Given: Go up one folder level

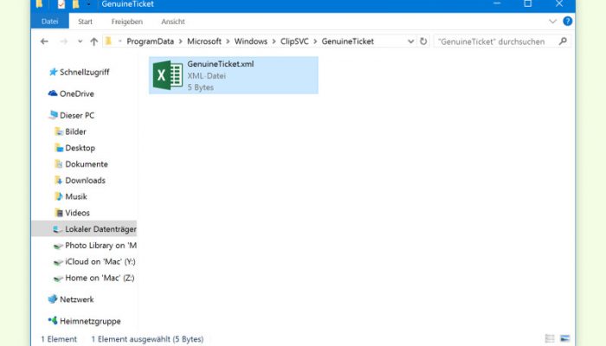Looking at the screenshot, I should click(x=93, y=42).
